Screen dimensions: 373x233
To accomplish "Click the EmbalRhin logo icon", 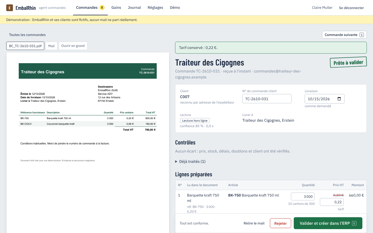I will pyautogui.click(x=10, y=8).
